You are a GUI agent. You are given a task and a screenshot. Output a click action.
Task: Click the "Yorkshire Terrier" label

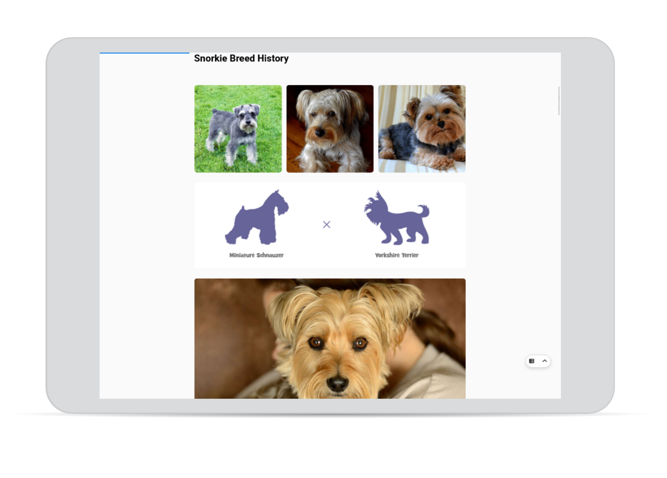point(397,255)
